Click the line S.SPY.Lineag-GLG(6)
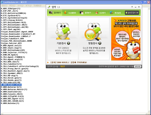 12,20
